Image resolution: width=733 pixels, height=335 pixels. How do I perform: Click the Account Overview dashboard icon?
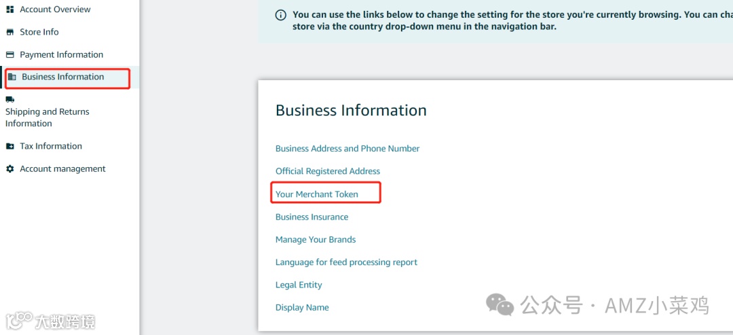point(10,10)
